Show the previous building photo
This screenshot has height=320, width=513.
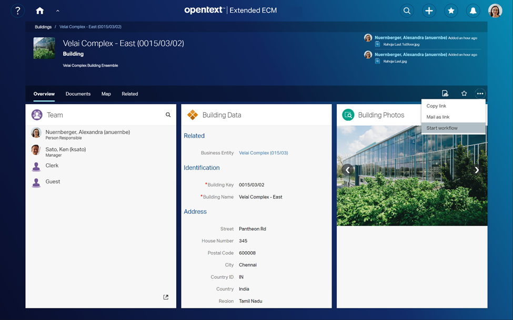[347, 170]
